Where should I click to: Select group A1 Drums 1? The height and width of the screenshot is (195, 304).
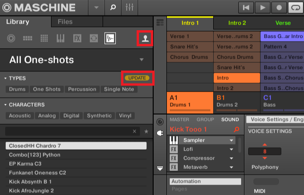click(190, 102)
